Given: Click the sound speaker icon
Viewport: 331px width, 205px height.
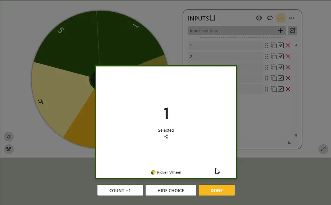Looking at the screenshot, I should point(9,137).
